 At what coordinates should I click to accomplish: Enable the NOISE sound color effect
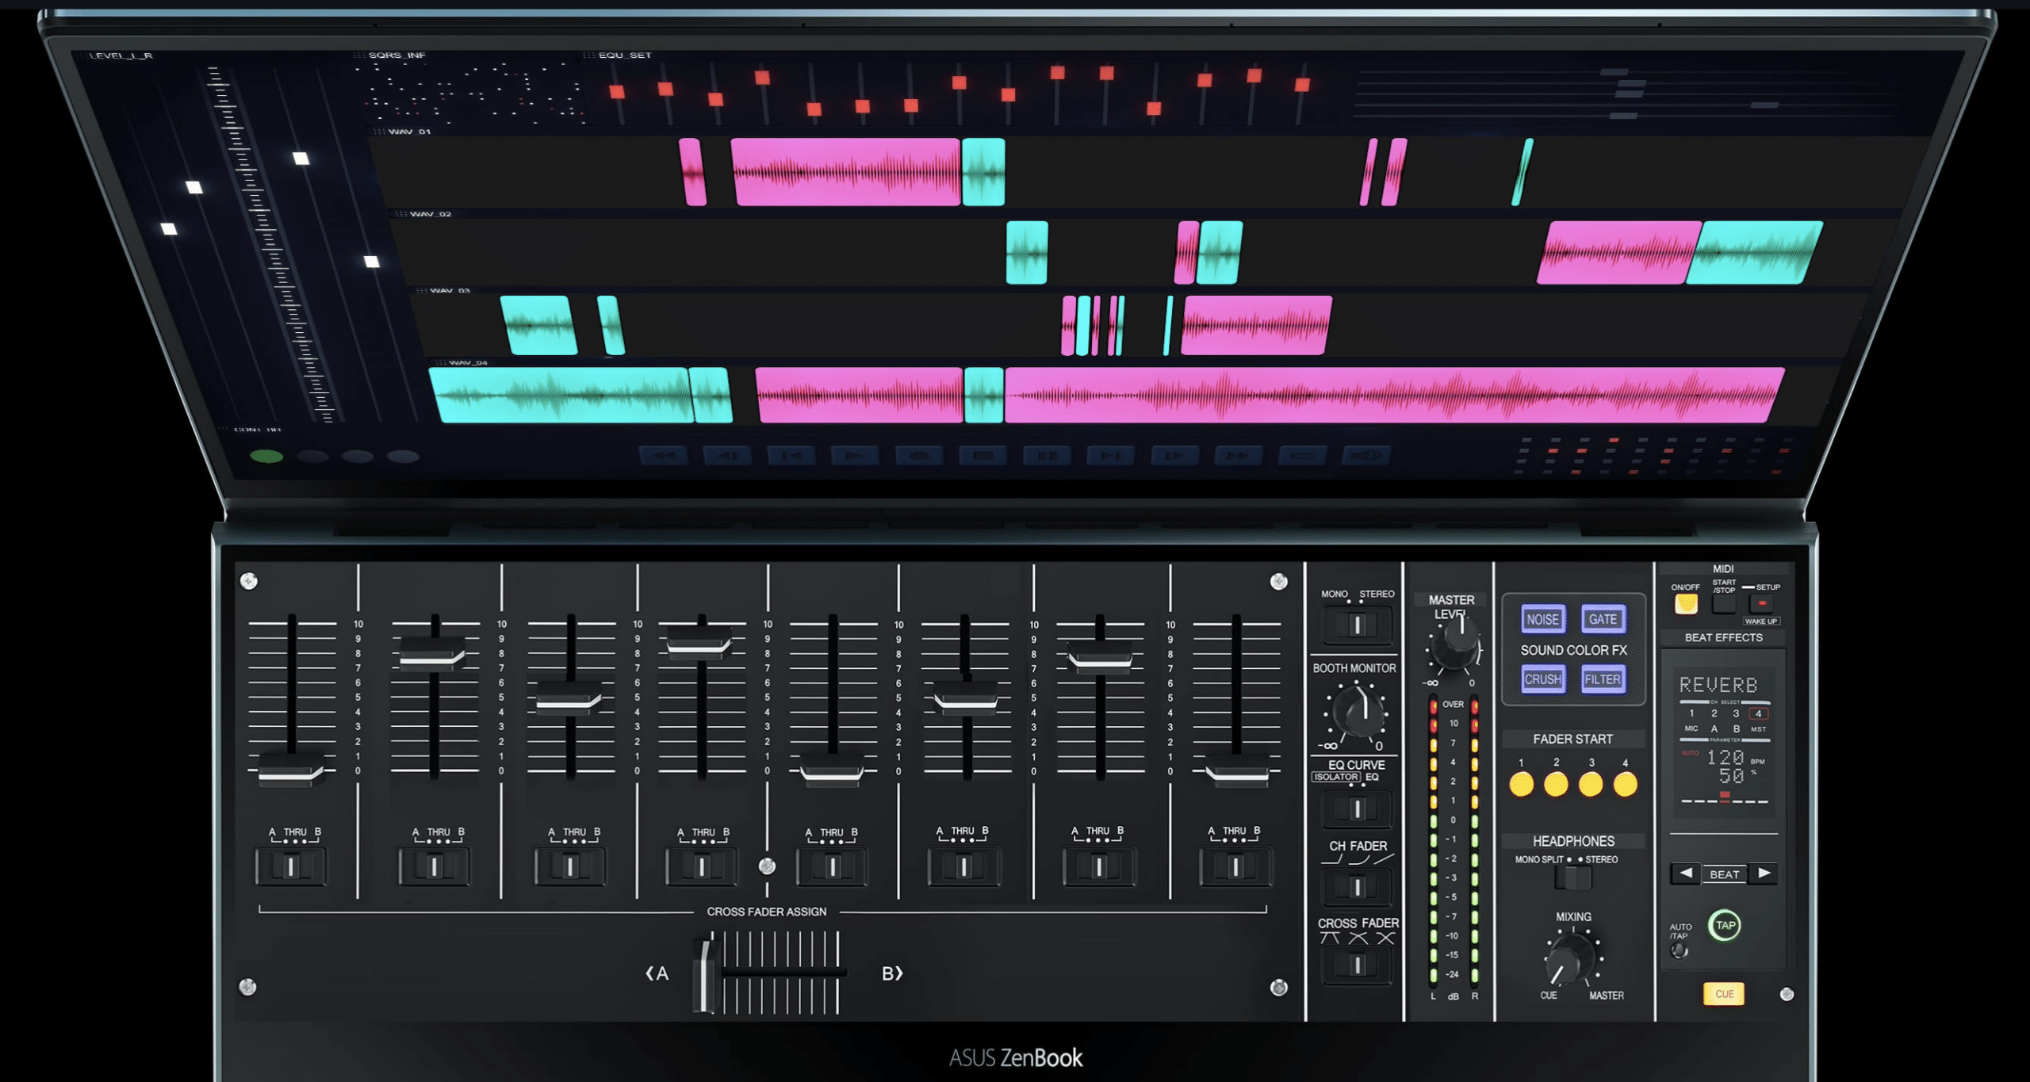(1542, 619)
